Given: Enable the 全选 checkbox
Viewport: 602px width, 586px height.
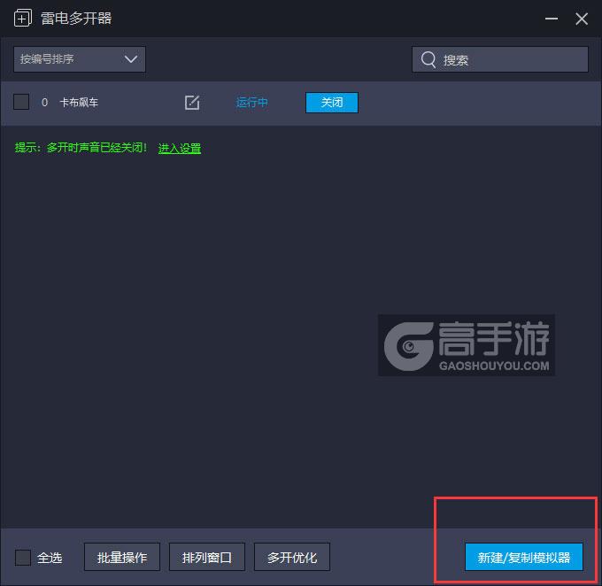Looking at the screenshot, I should click(x=23, y=557).
